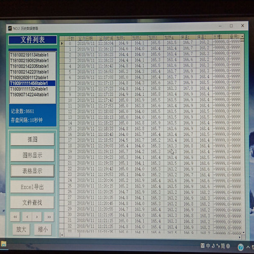Viewport: 254px width, 254px height.
Task: Click the 保温1 column header
Action: click(187, 37)
